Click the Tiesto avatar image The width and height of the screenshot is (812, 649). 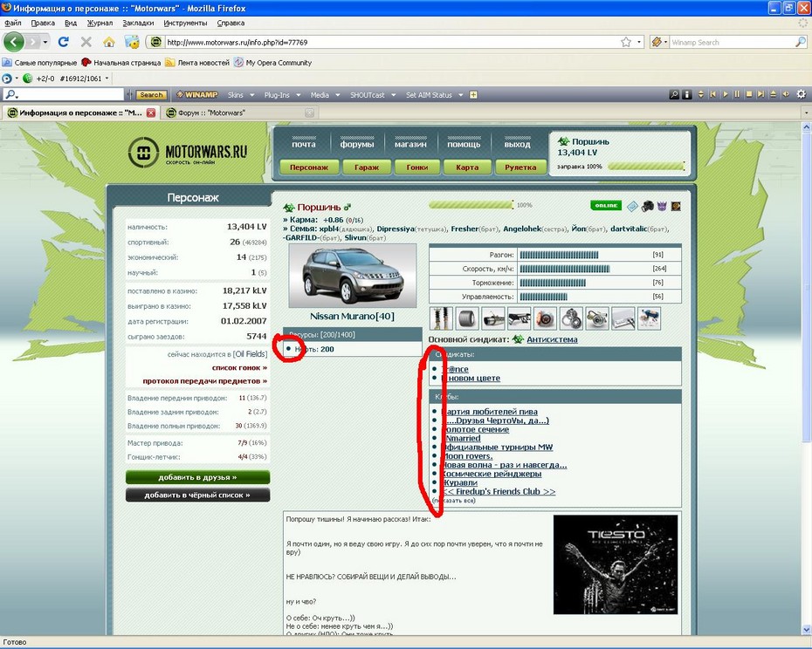pos(616,564)
